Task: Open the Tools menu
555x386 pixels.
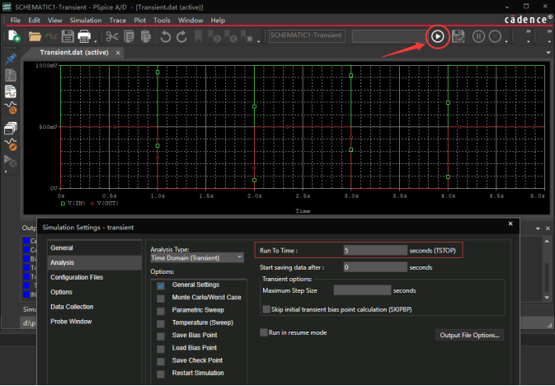Action: pos(162,20)
